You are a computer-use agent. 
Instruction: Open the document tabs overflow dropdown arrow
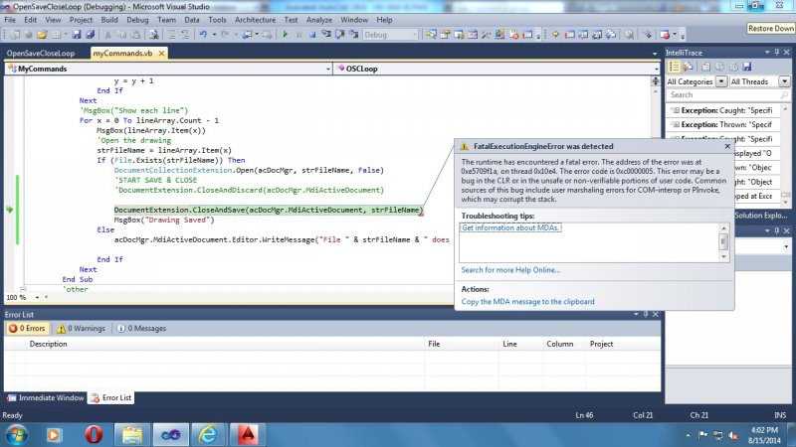(x=655, y=54)
